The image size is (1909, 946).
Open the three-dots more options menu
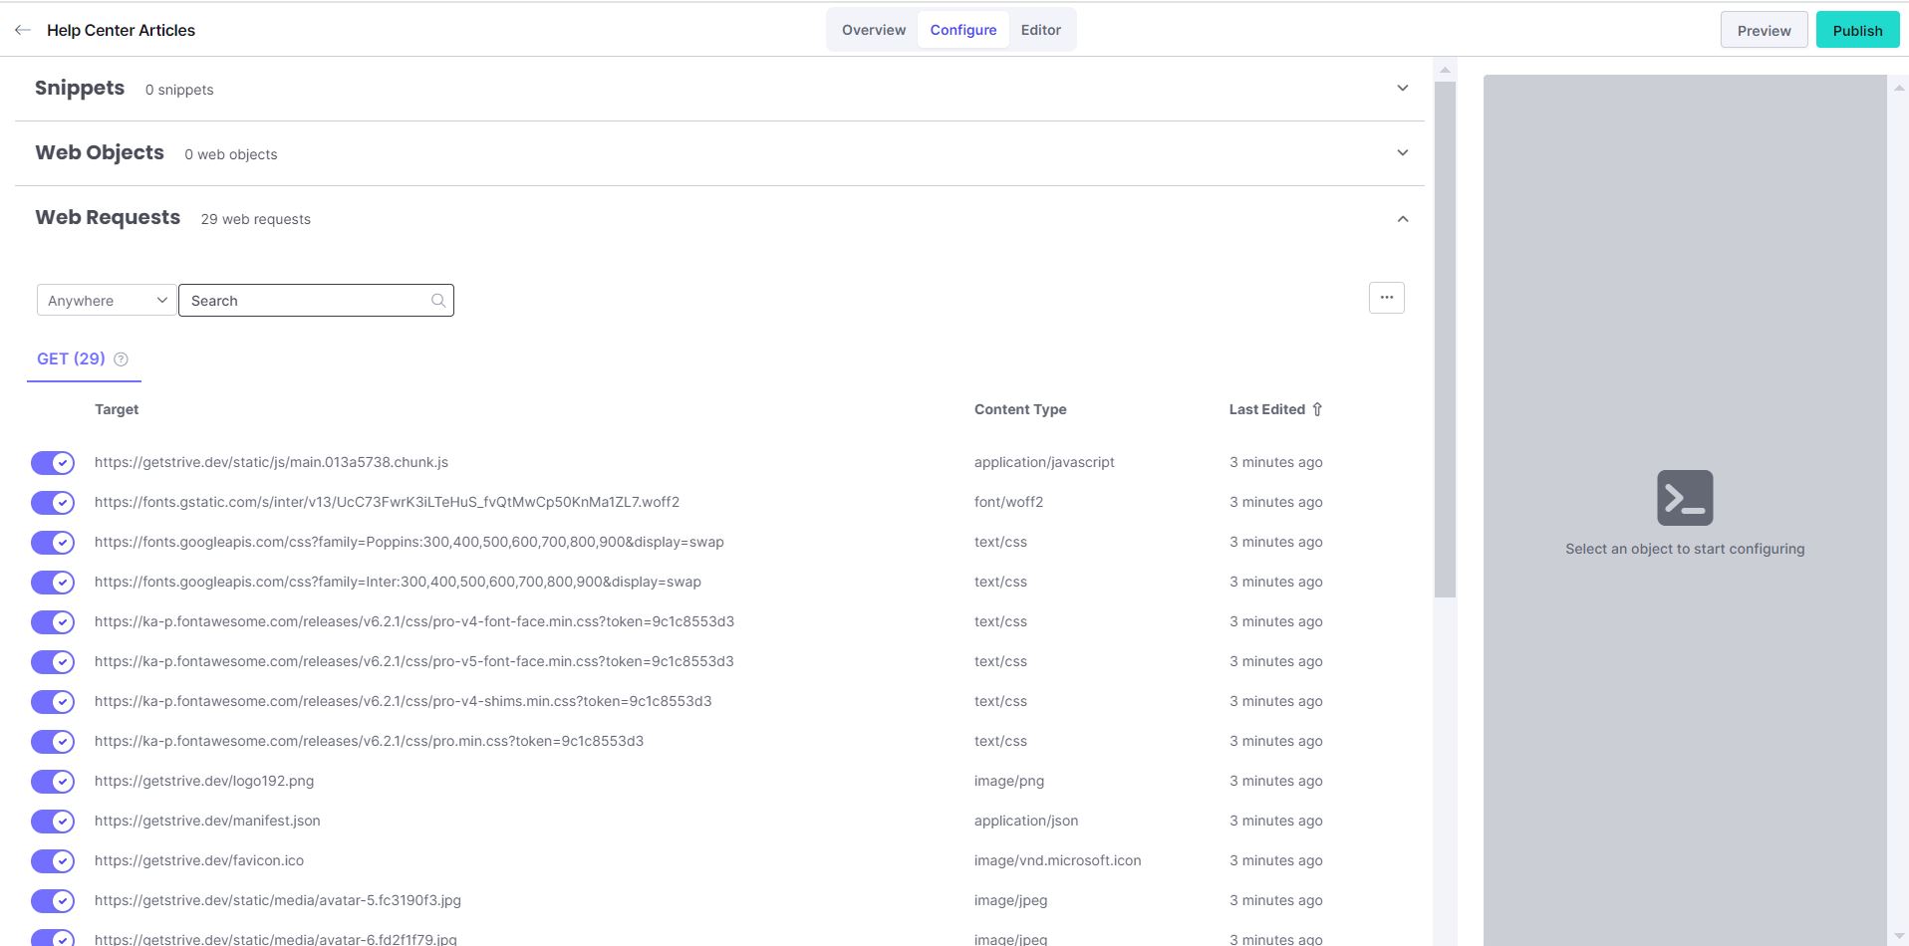coord(1386,298)
